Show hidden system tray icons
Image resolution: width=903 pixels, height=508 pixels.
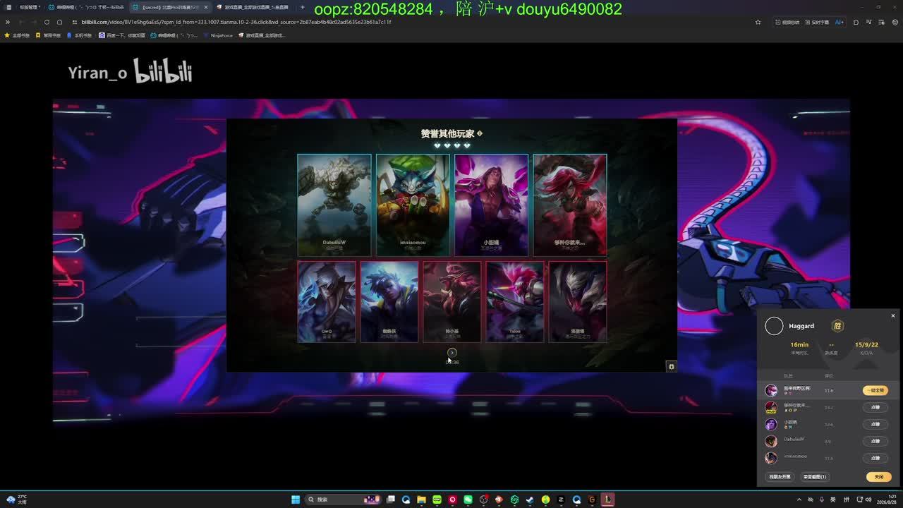point(800,500)
